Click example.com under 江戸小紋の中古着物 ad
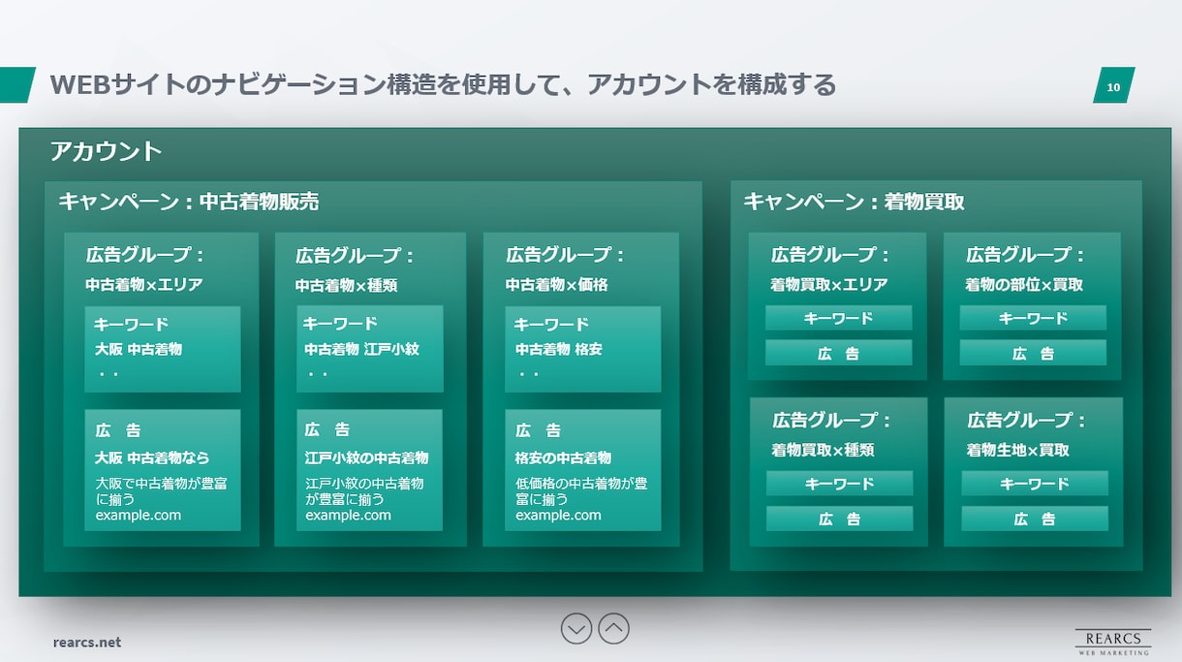Image resolution: width=1182 pixels, height=662 pixels. click(x=349, y=516)
